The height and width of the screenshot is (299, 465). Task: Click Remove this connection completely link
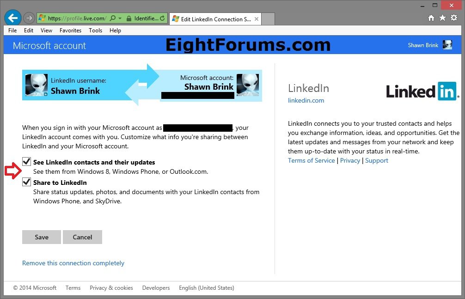(73, 263)
